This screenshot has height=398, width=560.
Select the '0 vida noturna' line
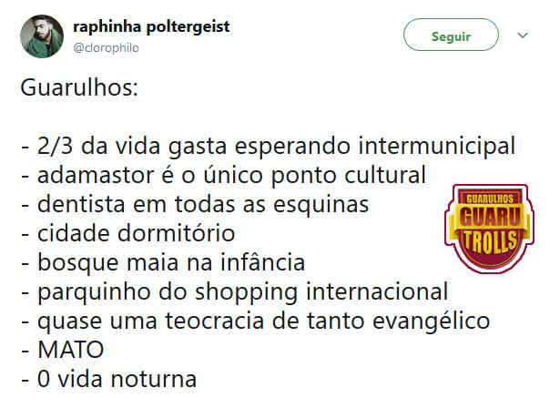(108, 379)
